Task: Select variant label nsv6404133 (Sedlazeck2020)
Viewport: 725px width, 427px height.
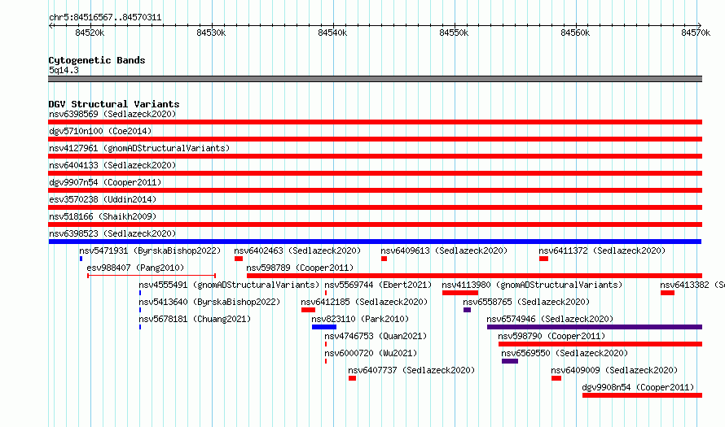Action: [112, 165]
